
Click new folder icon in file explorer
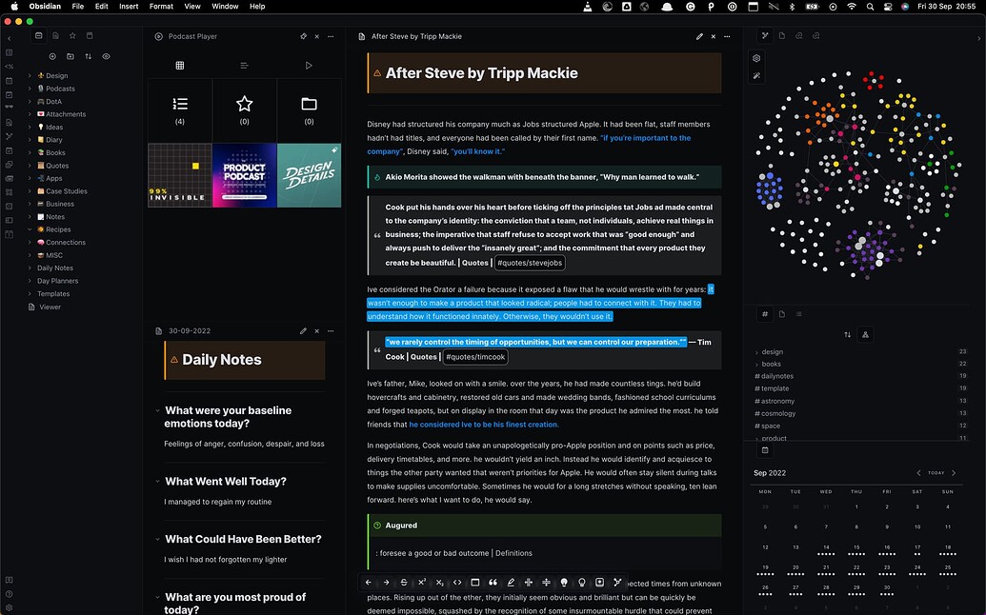point(70,56)
